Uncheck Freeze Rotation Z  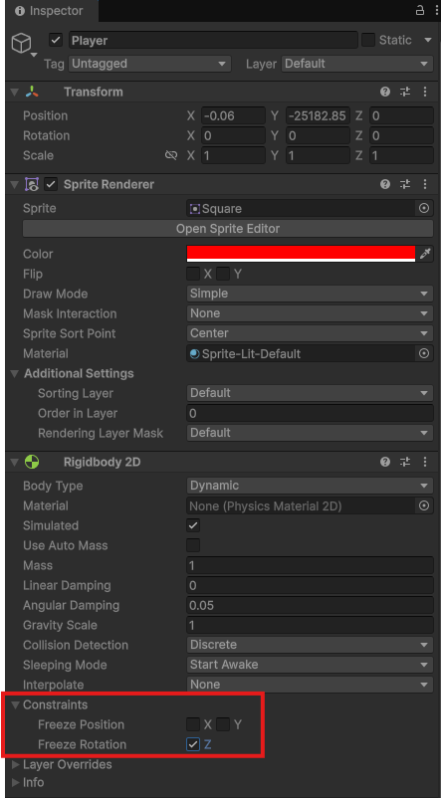(193, 744)
